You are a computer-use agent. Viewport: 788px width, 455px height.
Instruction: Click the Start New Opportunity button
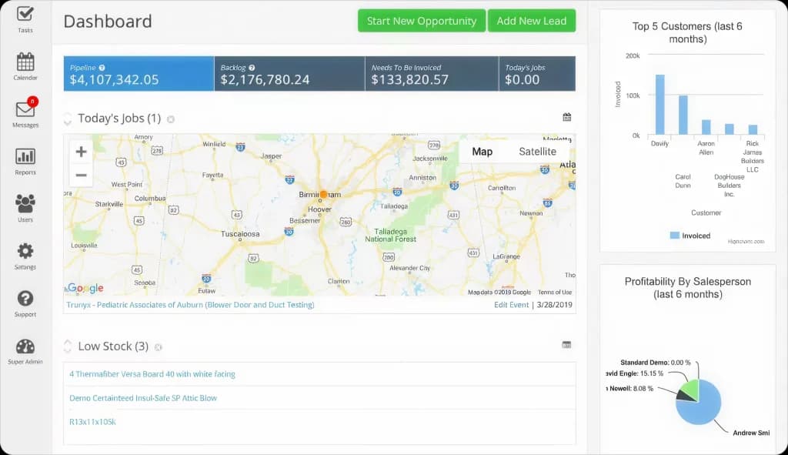(x=421, y=21)
